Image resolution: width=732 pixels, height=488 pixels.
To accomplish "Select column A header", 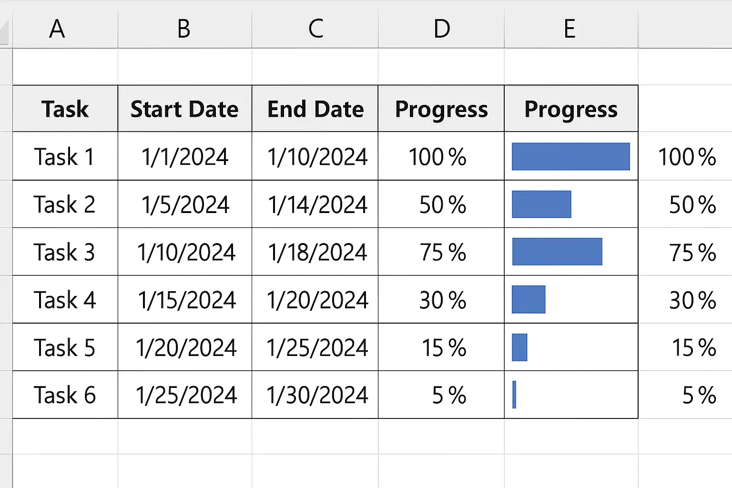I will pos(65,29).
